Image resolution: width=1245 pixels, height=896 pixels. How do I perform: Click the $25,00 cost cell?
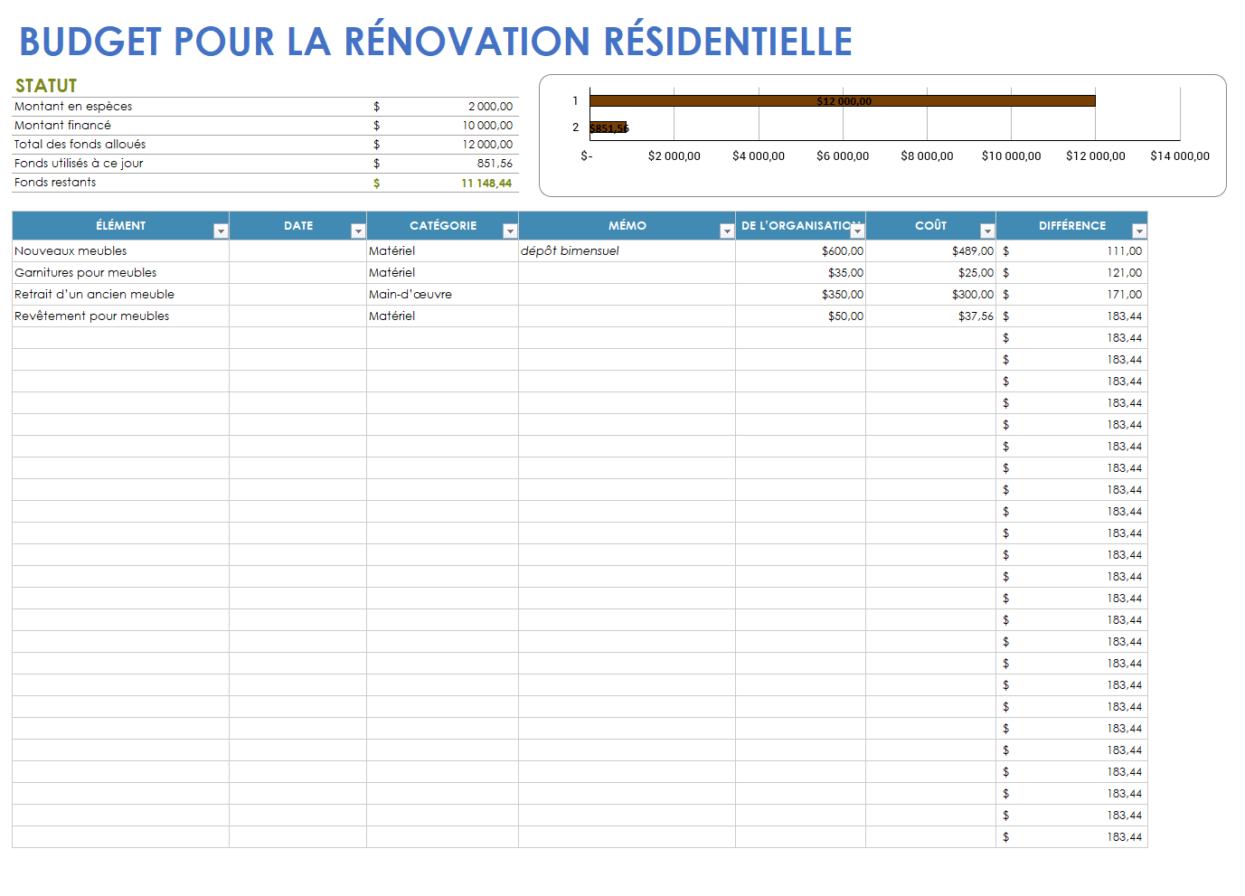click(931, 273)
